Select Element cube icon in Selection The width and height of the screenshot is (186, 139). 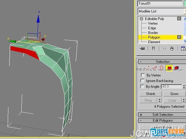[176, 68]
